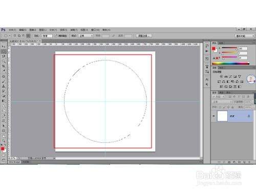Select the History Brush tool
Viewport: 256px width, 192px height.
[x=4, y=91]
